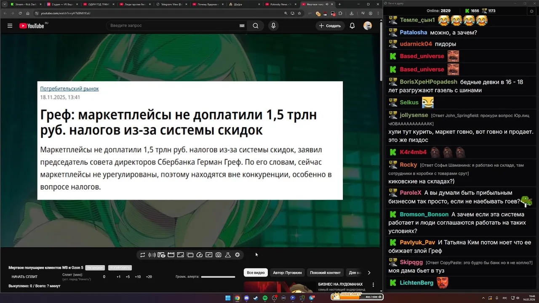Open YouTube notifications bell
Image resolution: width=539 pixels, height=303 pixels.
(x=352, y=26)
